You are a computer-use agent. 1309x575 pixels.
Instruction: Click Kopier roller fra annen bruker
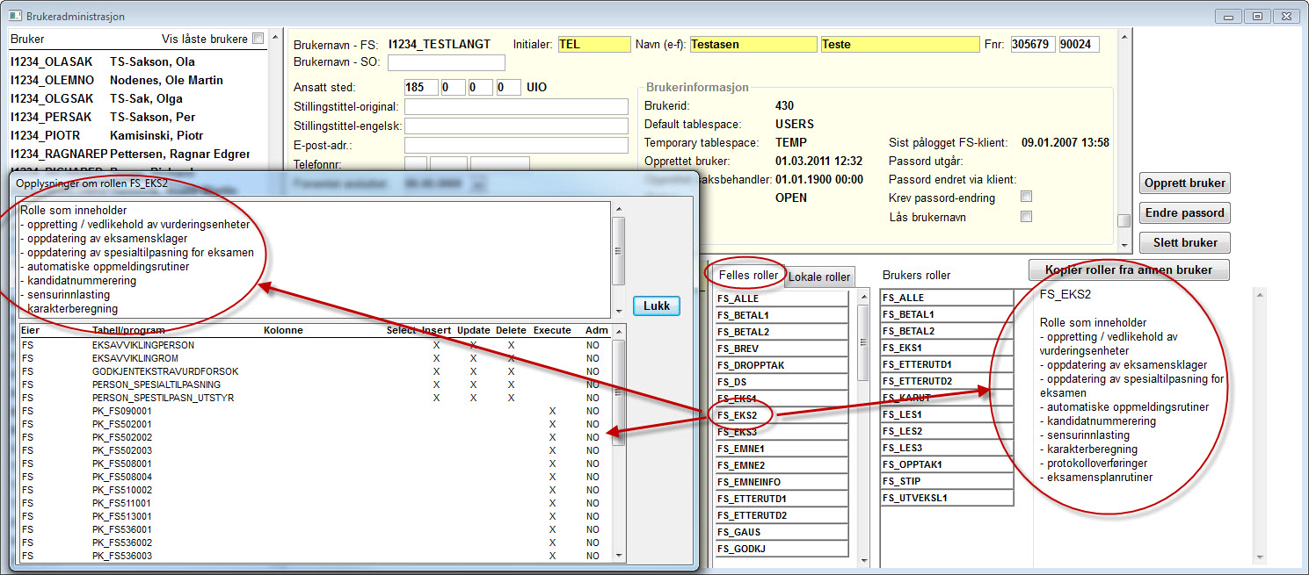tap(1129, 270)
